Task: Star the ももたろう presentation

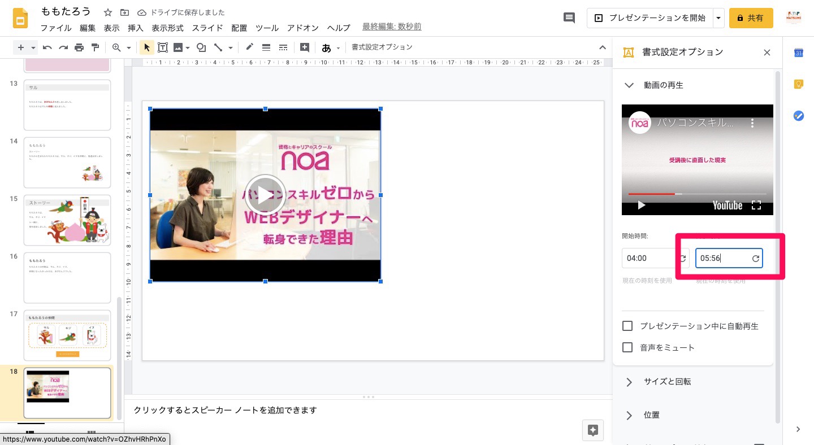Action: click(x=108, y=12)
